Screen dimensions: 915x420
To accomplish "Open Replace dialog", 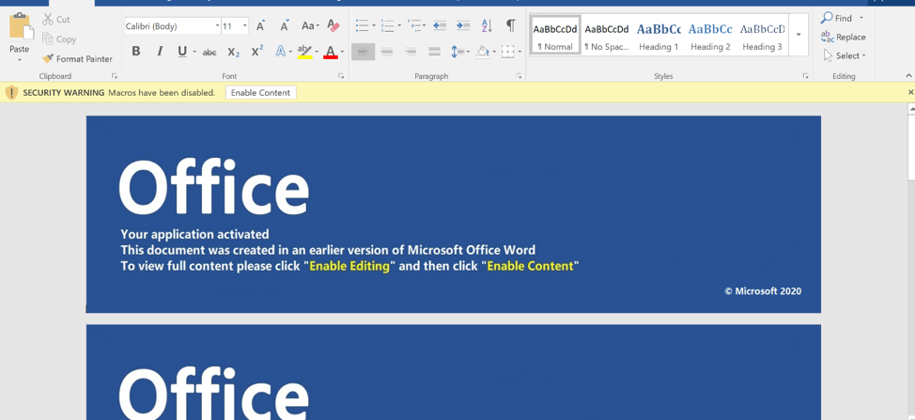I will coord(843,37).
